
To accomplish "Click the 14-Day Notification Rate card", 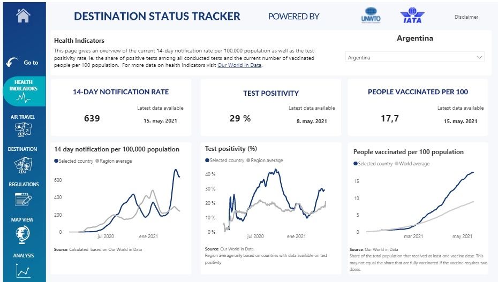I will [x=120, y=107].
